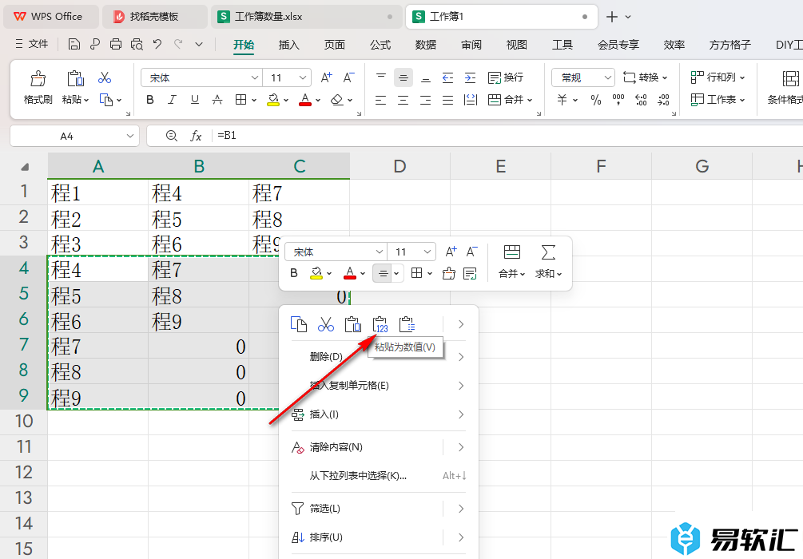Open the ribbon font size dropdown
Image resolution: width=803 pixels, height=559 pixels.
(x=303, y=77)
